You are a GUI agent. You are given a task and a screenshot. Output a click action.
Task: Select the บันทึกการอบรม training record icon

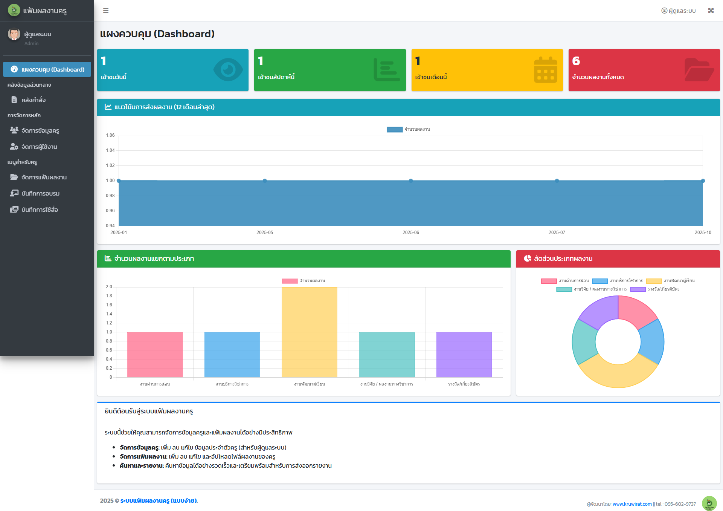tap(14, 193)
